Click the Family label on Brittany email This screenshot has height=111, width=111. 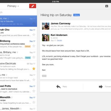point(28,58)
